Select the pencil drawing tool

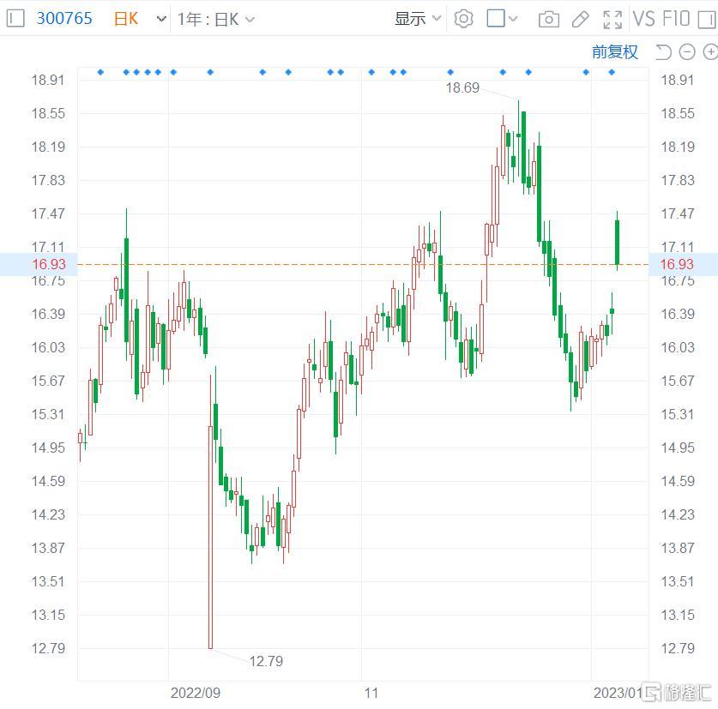(x=581, y=19)
